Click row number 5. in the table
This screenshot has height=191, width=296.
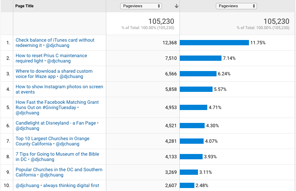pyautogui.click(x=8, y=107)
